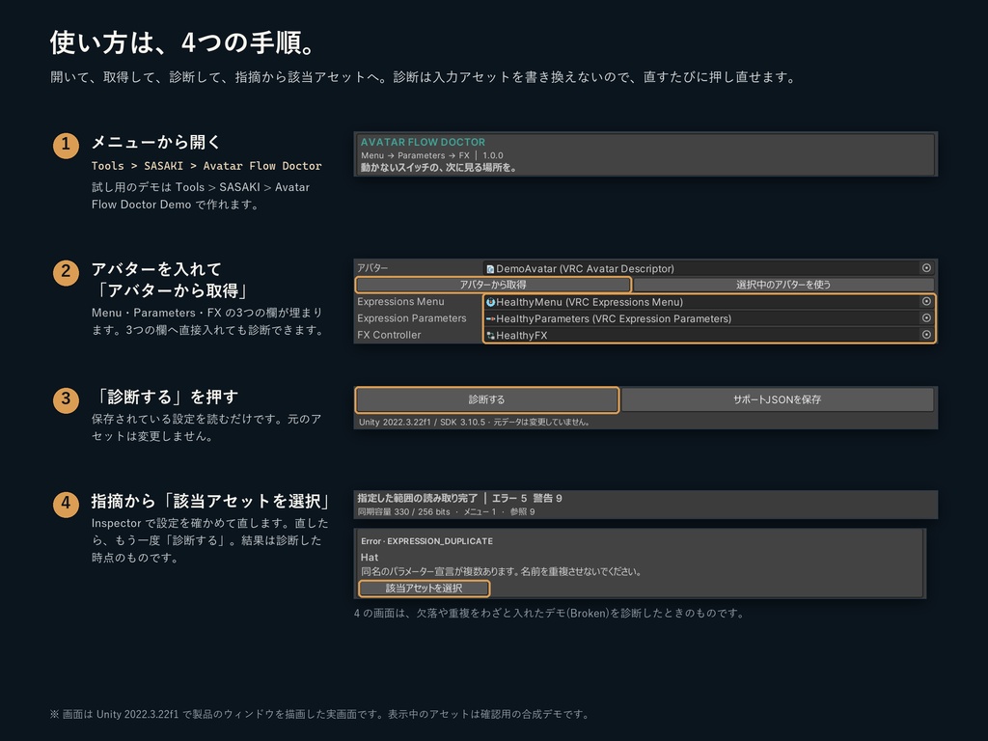The image size is (988, 741).
Task: Click the 選択中のアバターを使う button
Action: tap(783, 285)
